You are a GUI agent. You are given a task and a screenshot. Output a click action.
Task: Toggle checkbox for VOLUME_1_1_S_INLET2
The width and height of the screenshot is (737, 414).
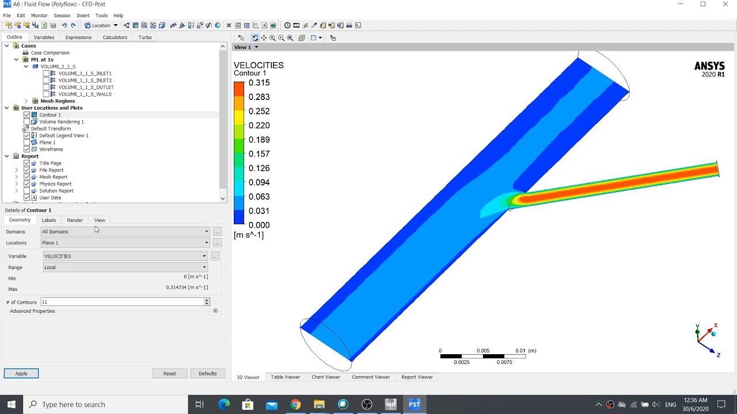pos(46,80)
